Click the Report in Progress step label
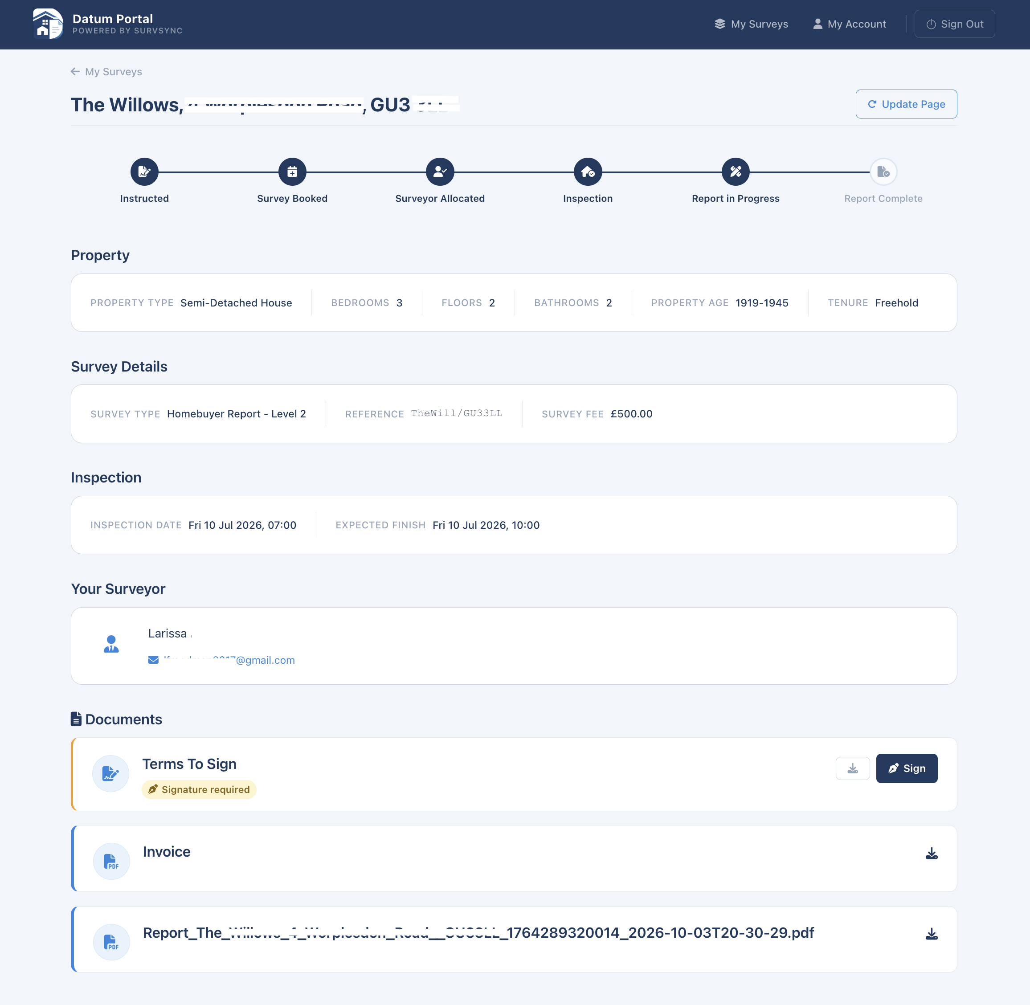This screenshot has width=1030, height=1005. (x=736, y=199)
